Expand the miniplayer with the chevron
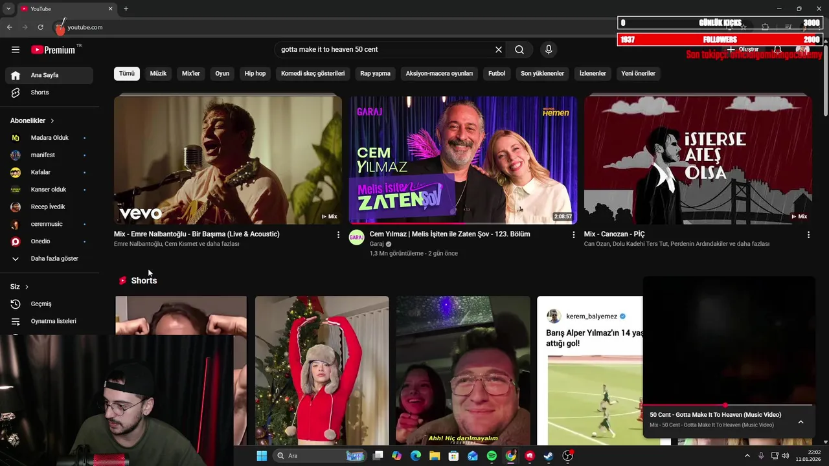 801,422
